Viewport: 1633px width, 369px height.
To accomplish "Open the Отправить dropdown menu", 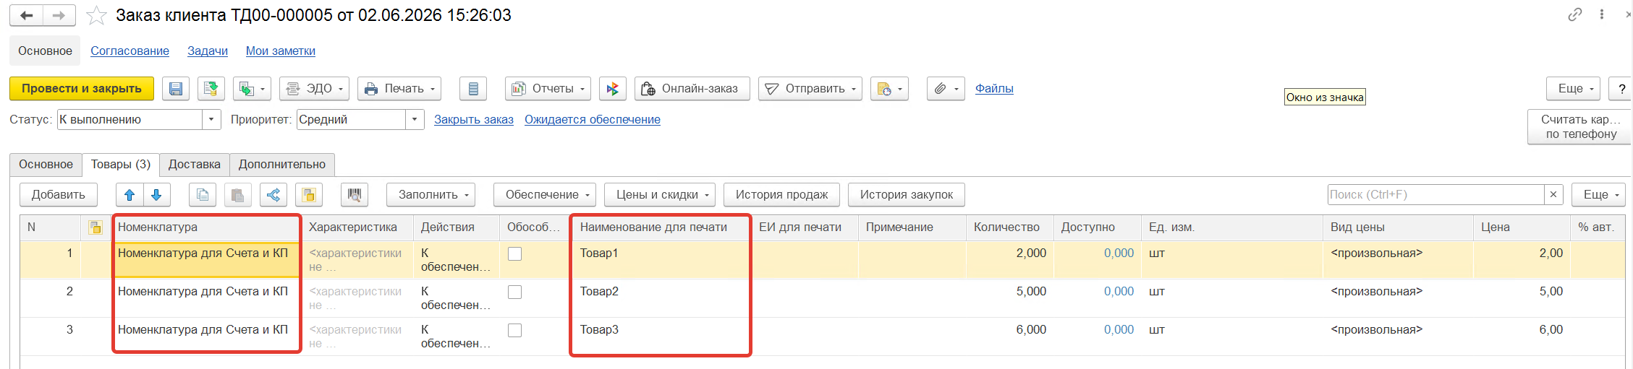I will [810, 89].
